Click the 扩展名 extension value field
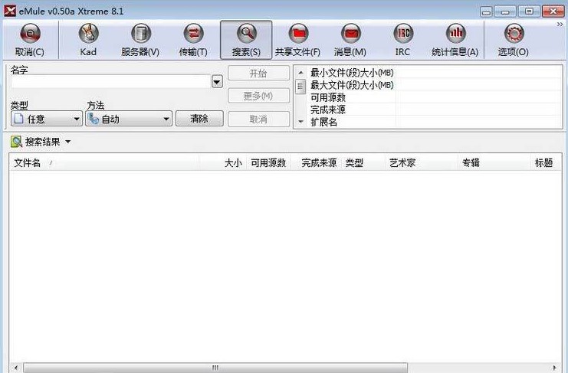568x373 pixels. 478,122
